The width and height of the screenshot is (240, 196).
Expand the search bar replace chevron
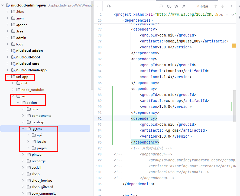(98, 6)
